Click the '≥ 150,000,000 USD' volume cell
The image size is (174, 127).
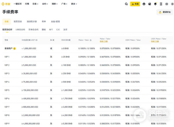(x=30, y=90)
